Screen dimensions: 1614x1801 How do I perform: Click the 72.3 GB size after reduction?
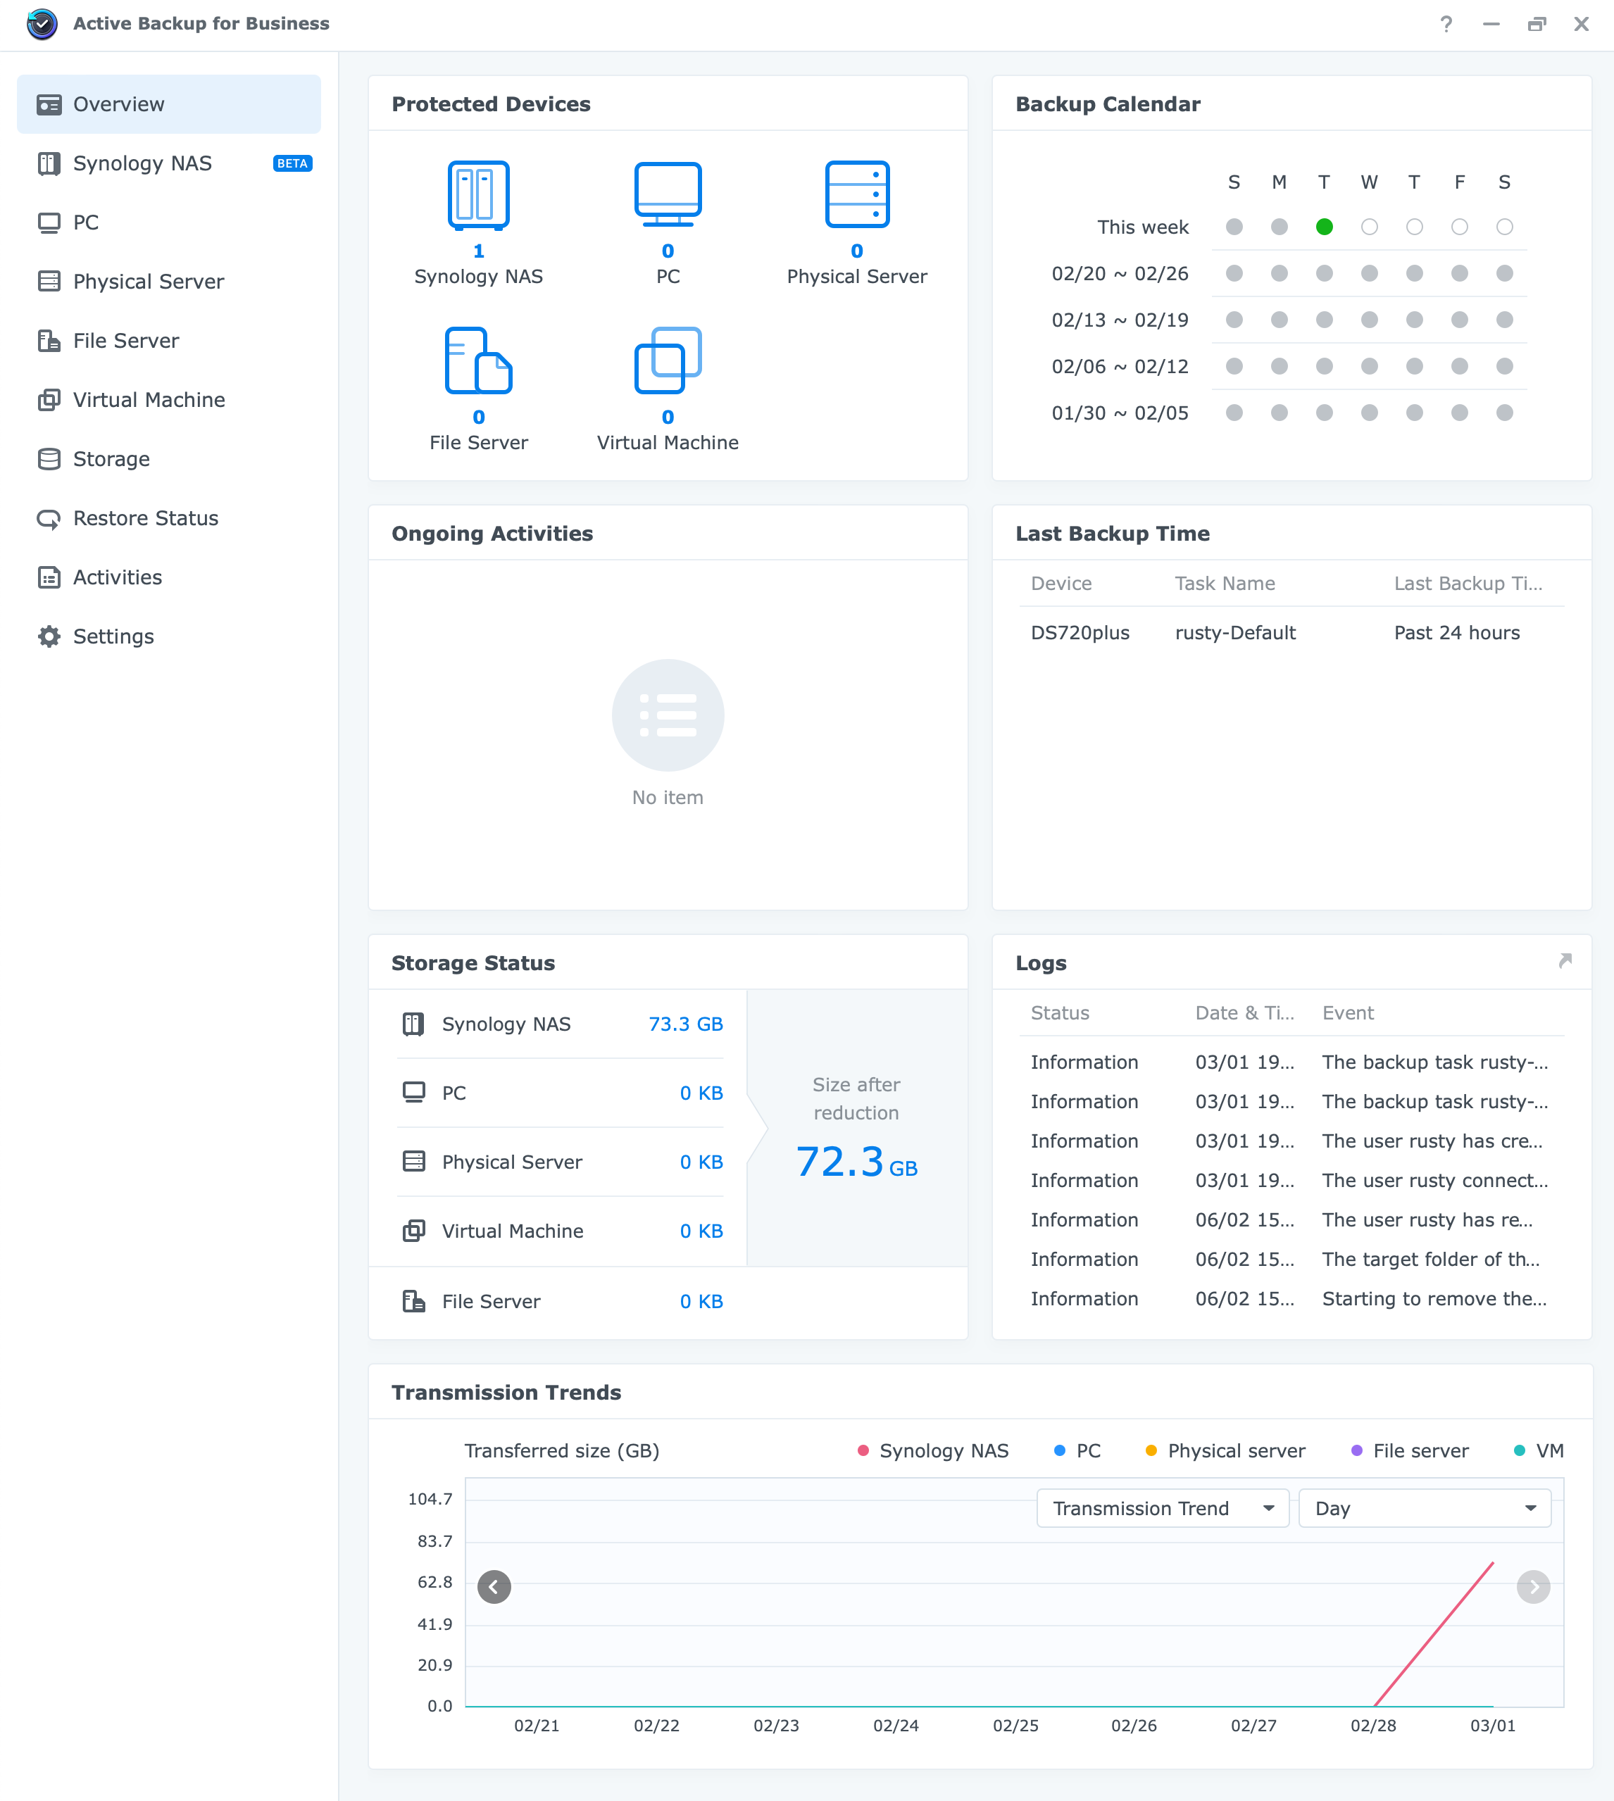click(856, 1162)
